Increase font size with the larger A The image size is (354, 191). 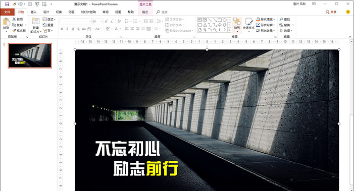tap(106, 21)
